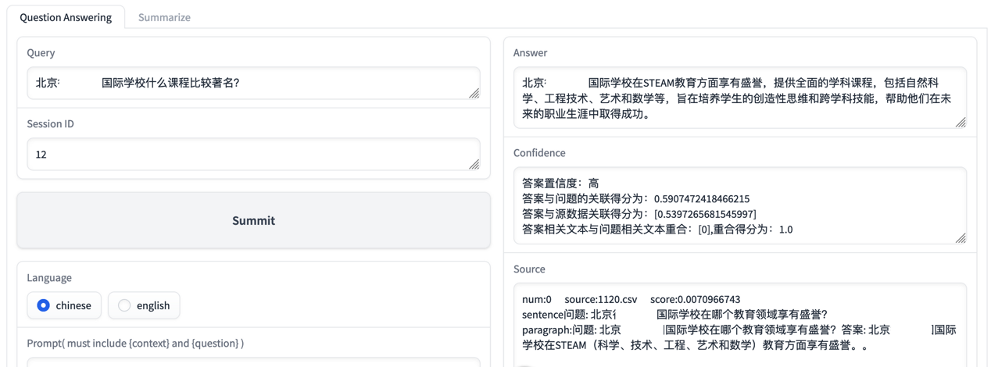Focus the Answer output text area
Image resolution: width=991 pixels, height=367 pixels.
pos(740,98)
